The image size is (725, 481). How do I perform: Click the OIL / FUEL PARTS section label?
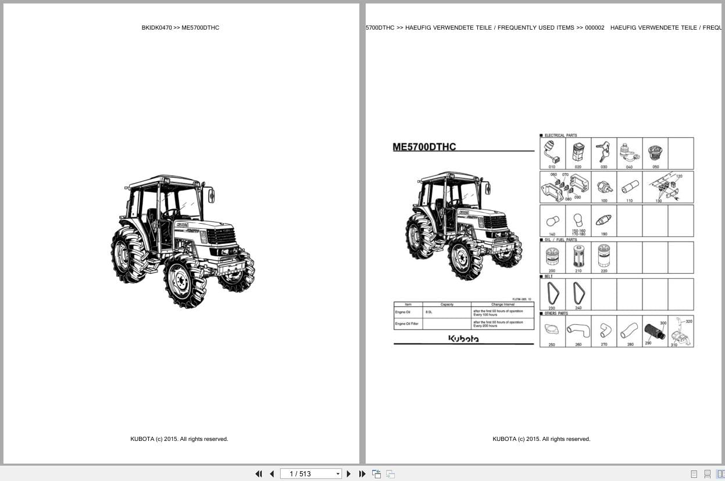point(560,239)
